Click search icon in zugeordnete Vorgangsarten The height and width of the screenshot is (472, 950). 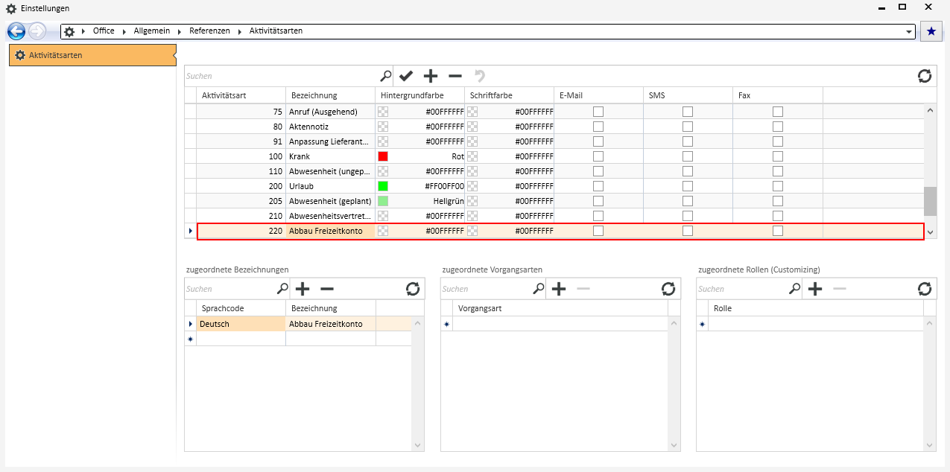(539, 289)
